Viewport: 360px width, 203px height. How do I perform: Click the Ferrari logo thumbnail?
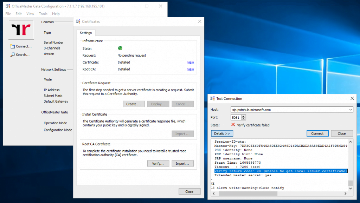click(21, 30)
